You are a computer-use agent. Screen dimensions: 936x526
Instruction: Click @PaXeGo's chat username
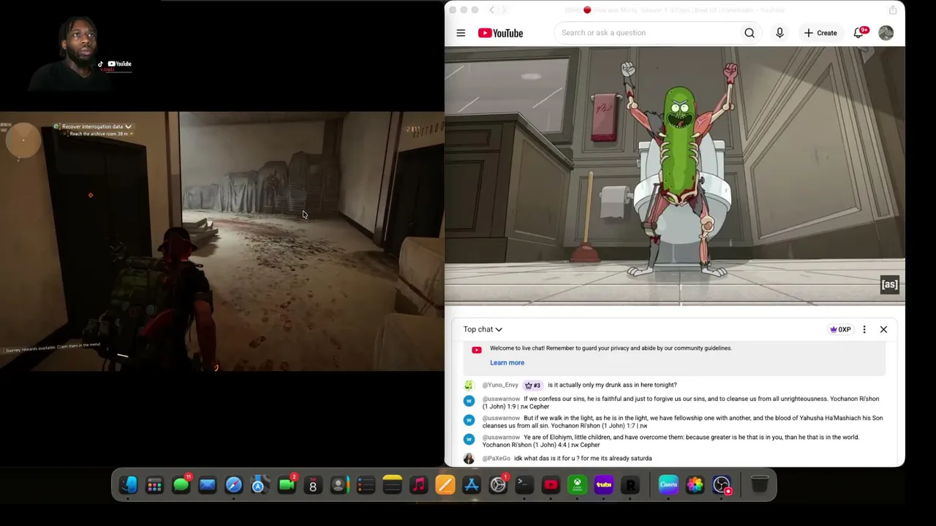click(497, 458)
